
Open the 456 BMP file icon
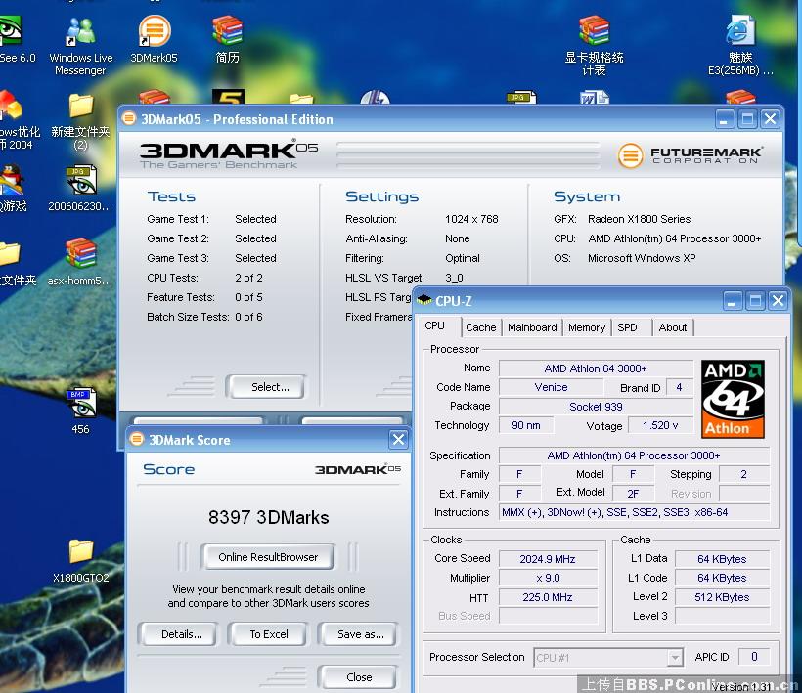click(x=80, y=403)
